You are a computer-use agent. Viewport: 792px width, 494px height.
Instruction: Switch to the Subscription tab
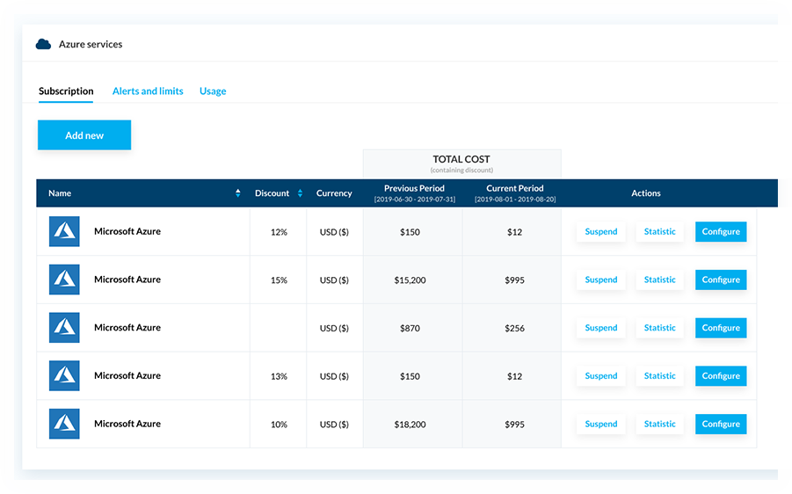[x=66, y=91]
